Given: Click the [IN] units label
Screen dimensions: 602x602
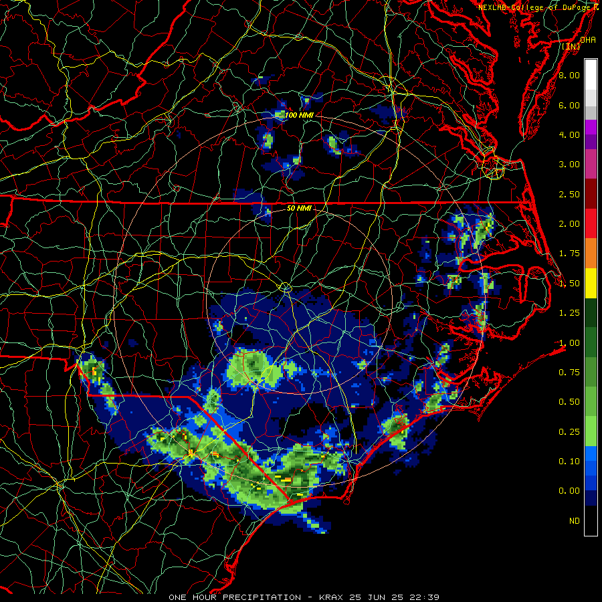Looking at the screenshot, I should [571, 46].
